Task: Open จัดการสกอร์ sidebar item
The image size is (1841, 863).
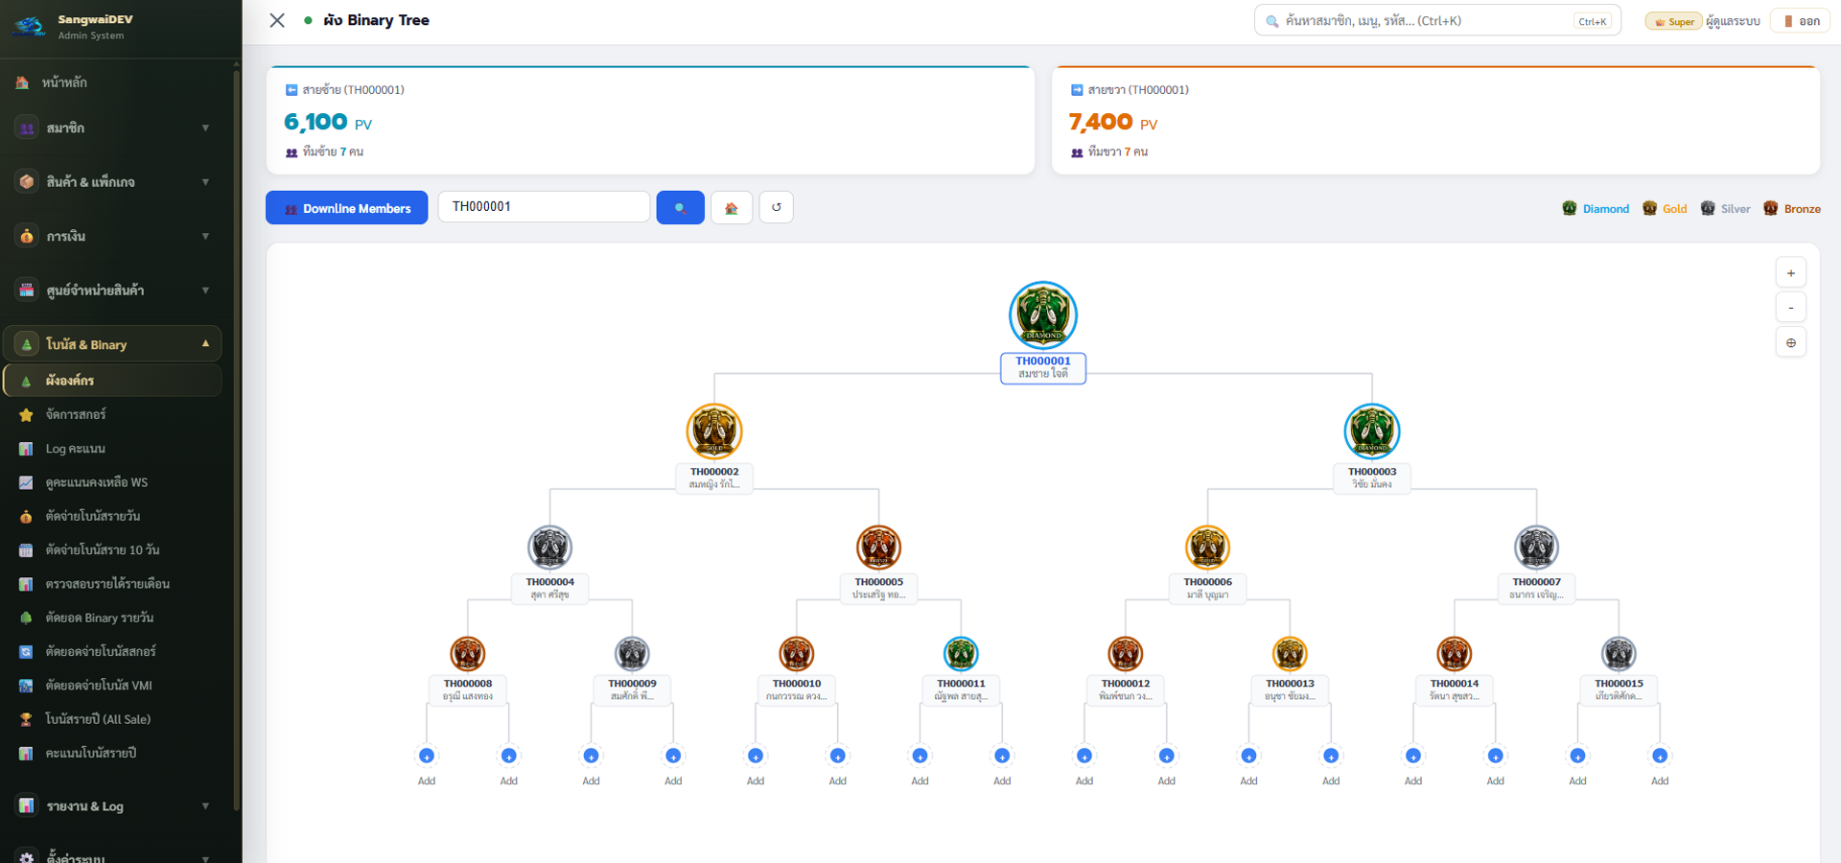Action: tap(113, 414)
